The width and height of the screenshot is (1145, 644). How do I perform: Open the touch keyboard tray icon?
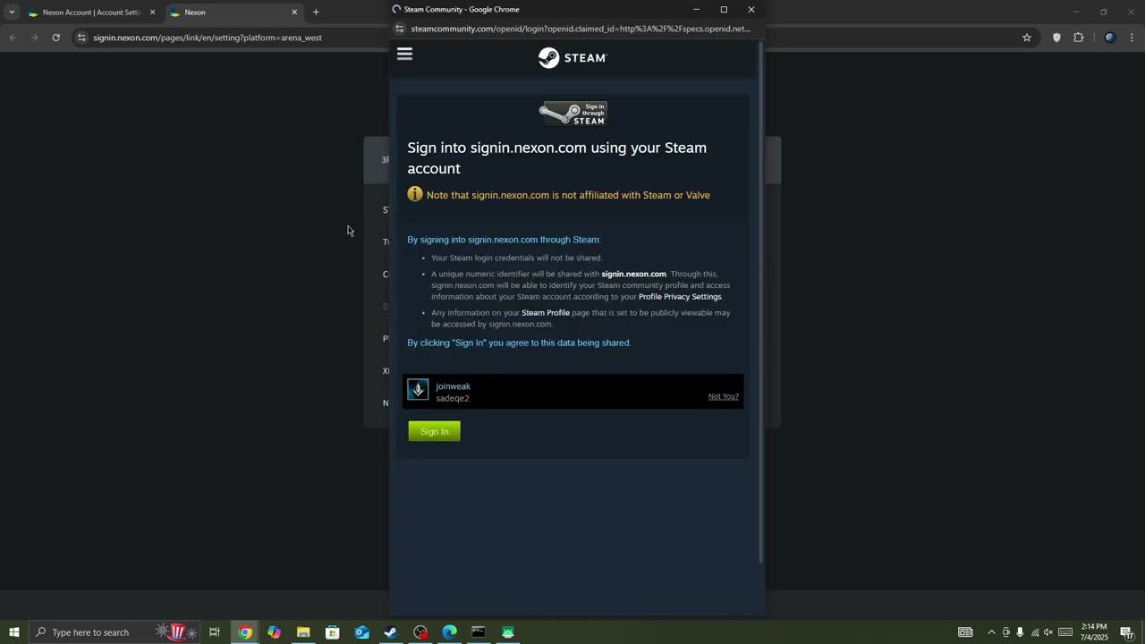[1065, 632]
